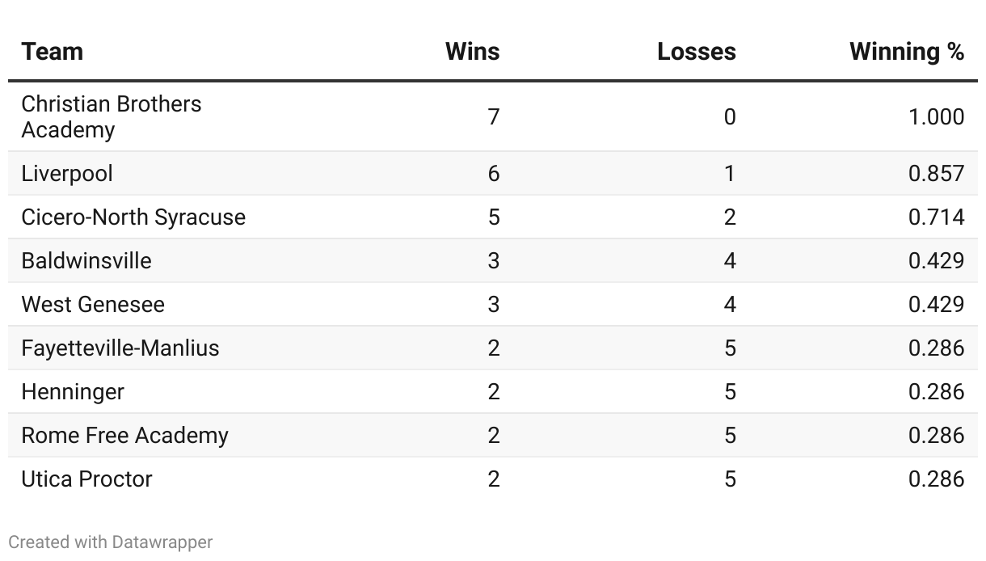The height and width of the screenshot is (561, 986).
Task: Select the Utica Proctor team name
Action: pyautogui.click(x=86, y=479)
